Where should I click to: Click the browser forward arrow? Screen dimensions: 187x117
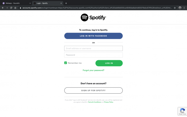click(x=7, y=8)
